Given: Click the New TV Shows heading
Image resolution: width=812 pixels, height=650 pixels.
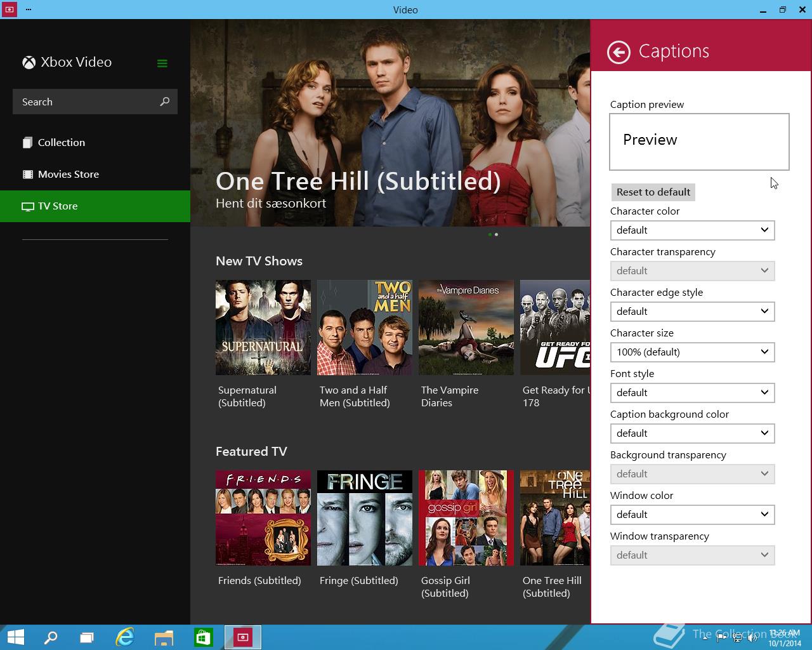Looking at the screenshot, I should tap(259, 261).
